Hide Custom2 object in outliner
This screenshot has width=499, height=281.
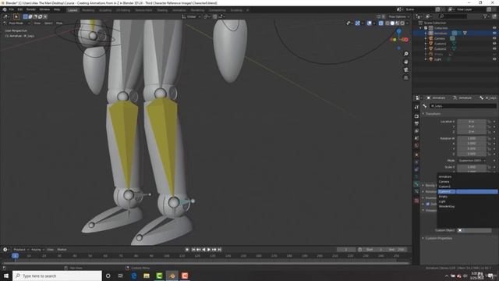tap(494, 48)
